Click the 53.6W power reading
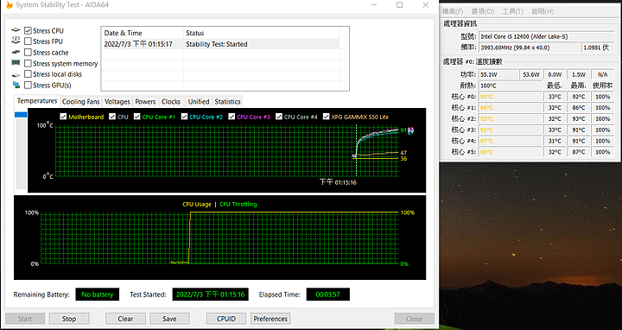Screen dimensions: 622x330 (530, 74)
